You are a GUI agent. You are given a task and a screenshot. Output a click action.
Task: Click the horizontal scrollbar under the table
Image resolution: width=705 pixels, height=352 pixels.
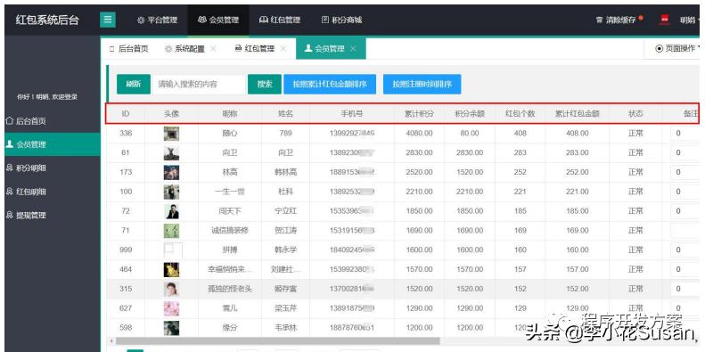[277, 341]
